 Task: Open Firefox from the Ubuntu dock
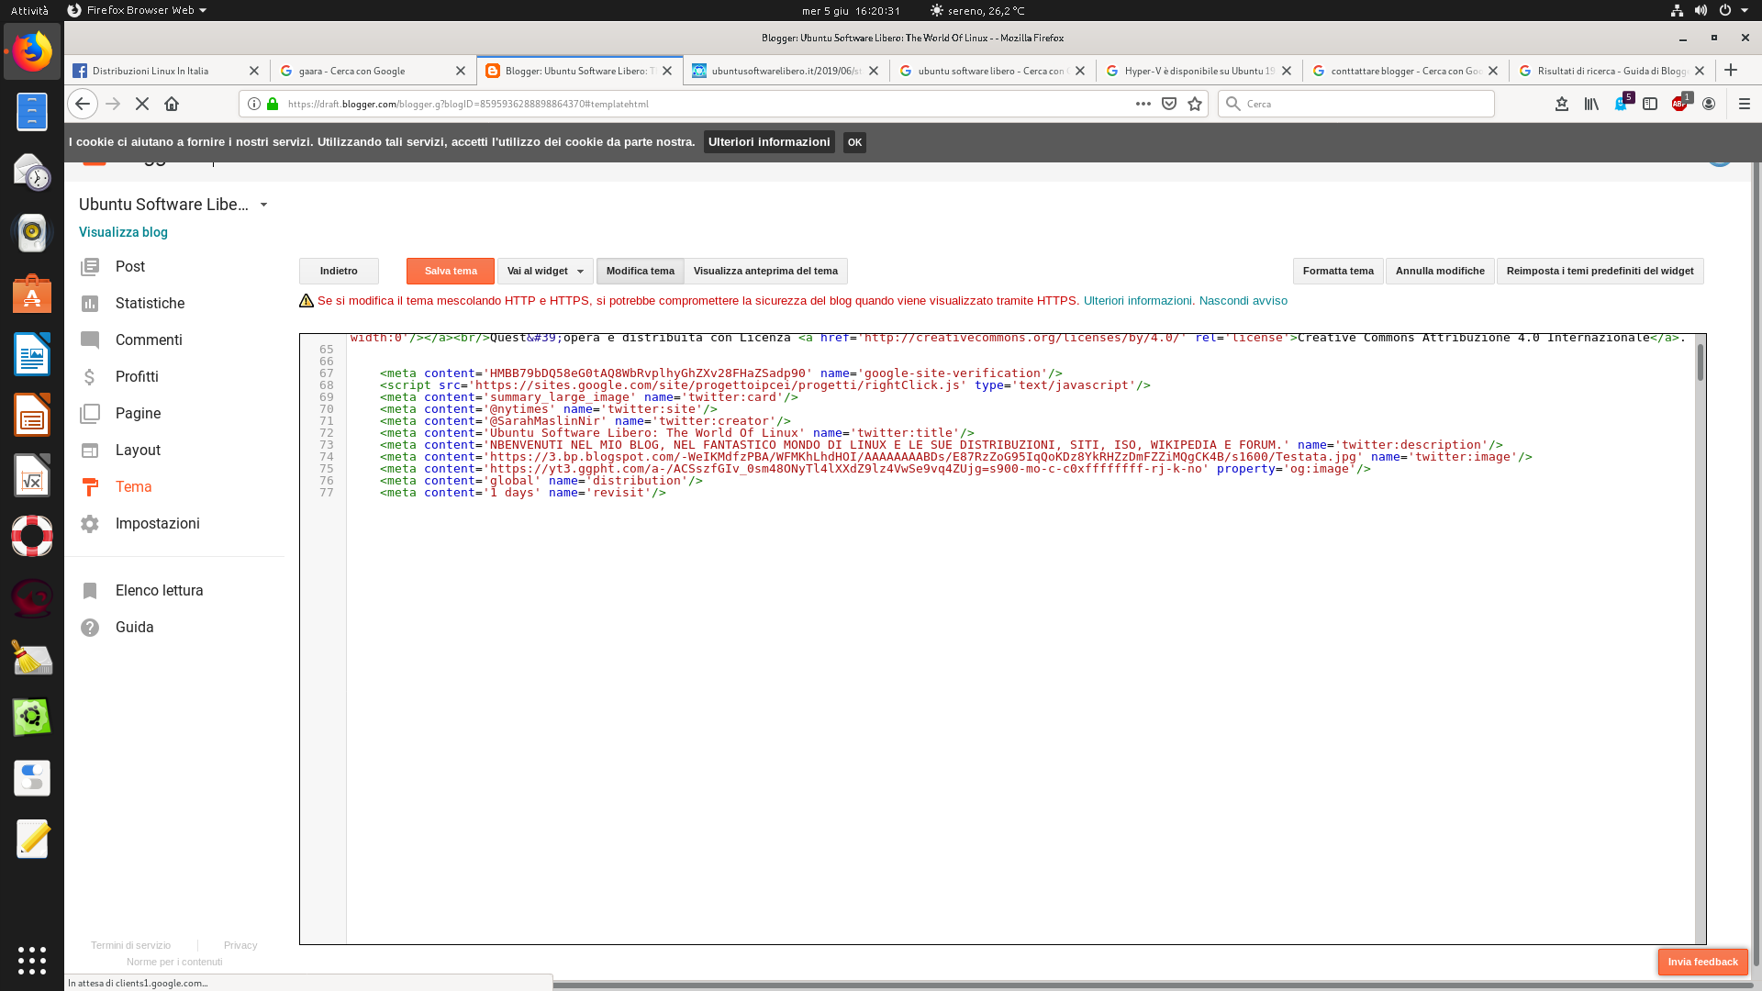(x=32, y=51)
